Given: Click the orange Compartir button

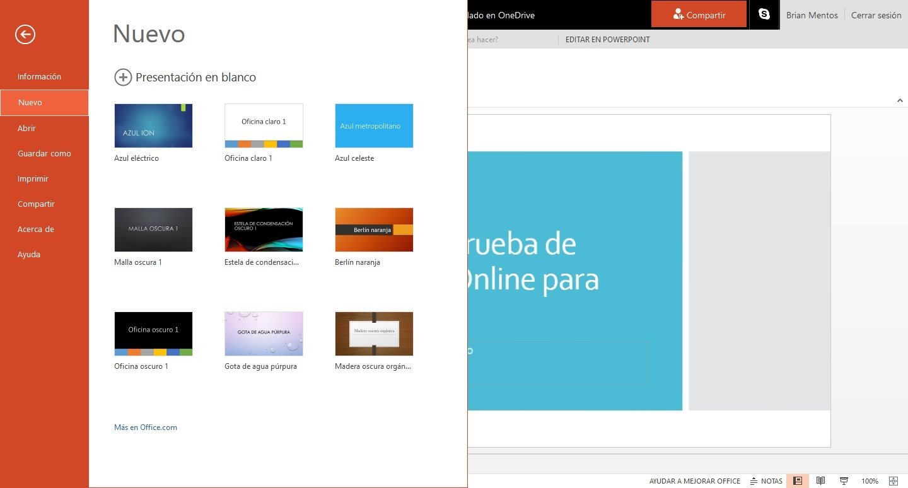Looking at the screenshot, I should pyautogui.click(x=699, y=15).
